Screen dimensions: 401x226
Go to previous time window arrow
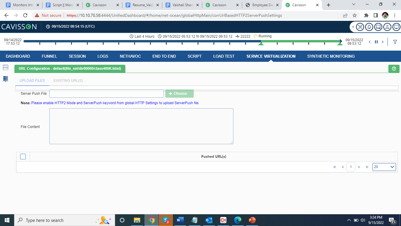[x=370, y=42]
